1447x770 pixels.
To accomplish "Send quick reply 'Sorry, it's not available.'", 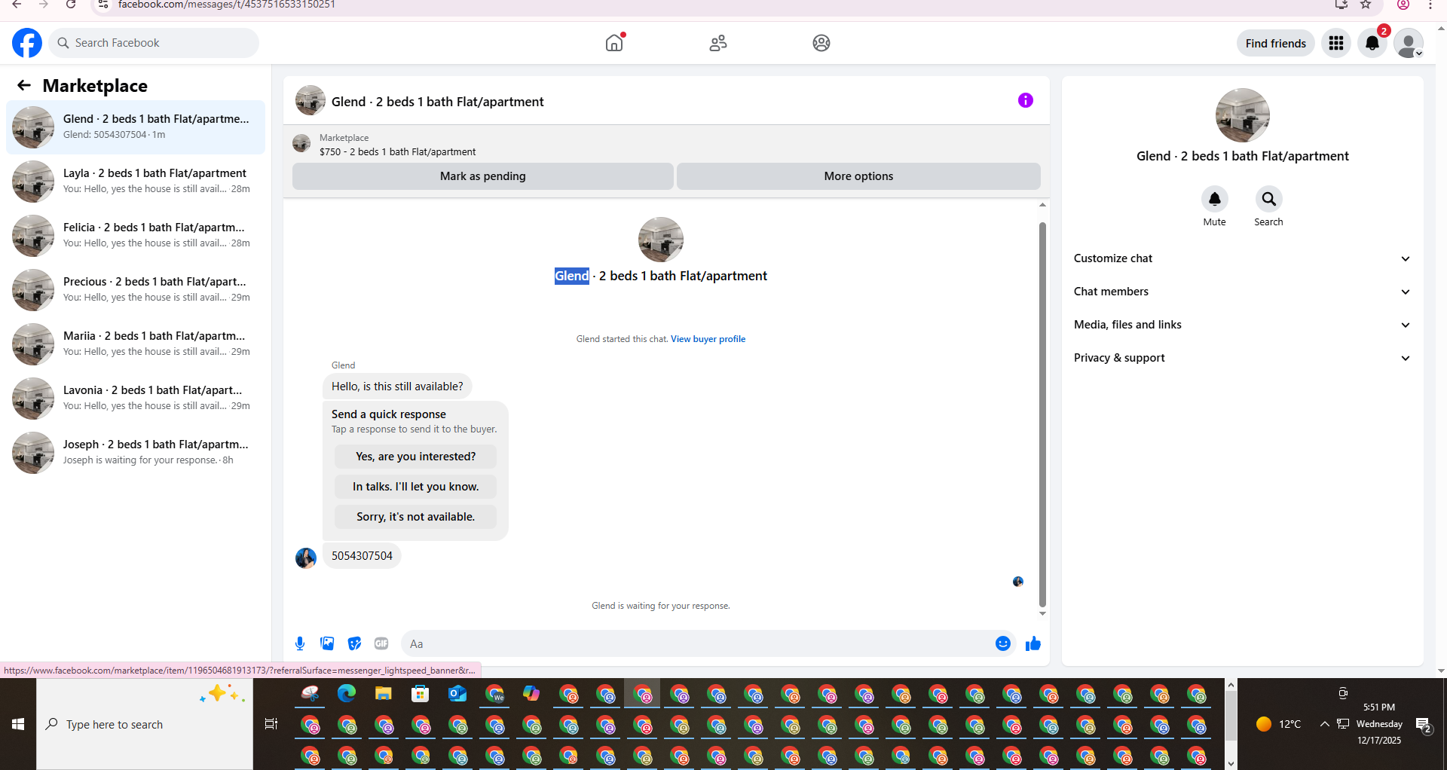I will [x=415, y=517].
